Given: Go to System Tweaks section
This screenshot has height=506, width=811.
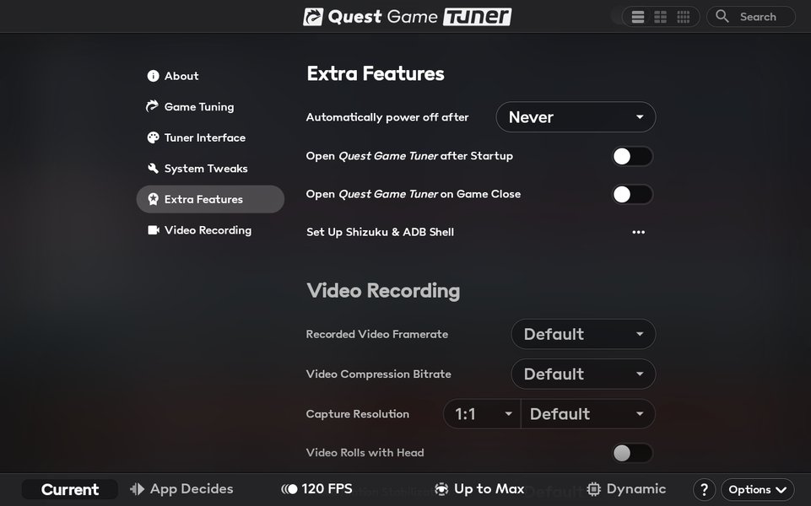Looking at the screenshot, I should coord(210,169).
